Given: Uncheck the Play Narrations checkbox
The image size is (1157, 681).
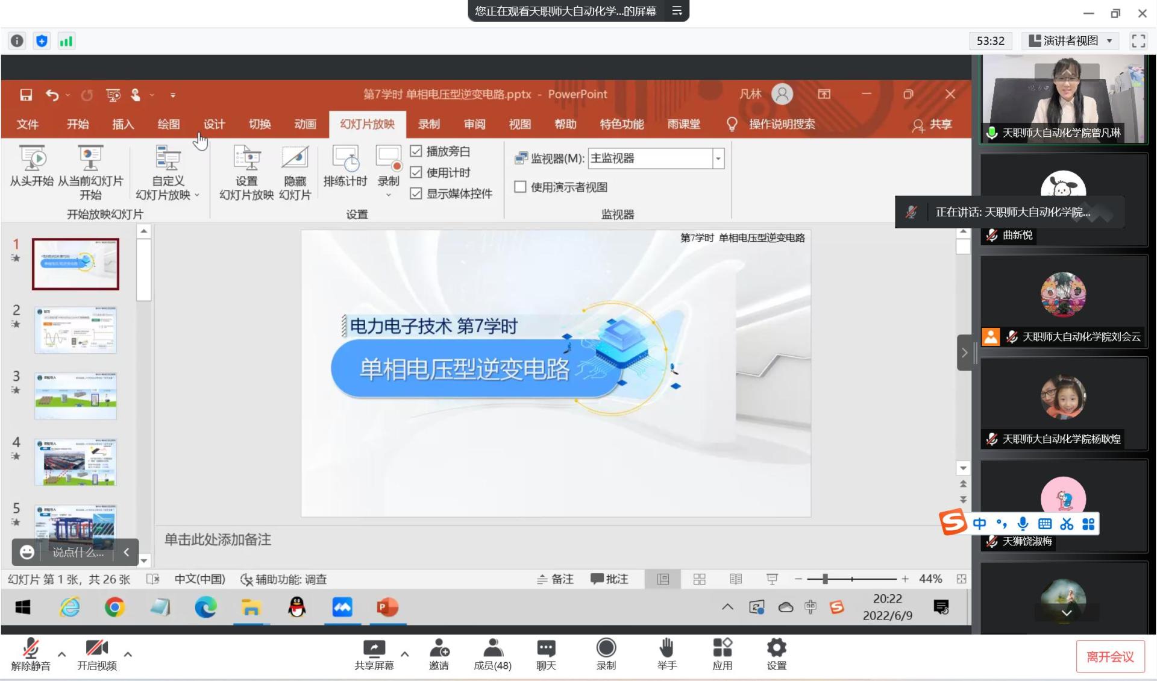Looking at the screenshot, I should click(x=416, y=151).
